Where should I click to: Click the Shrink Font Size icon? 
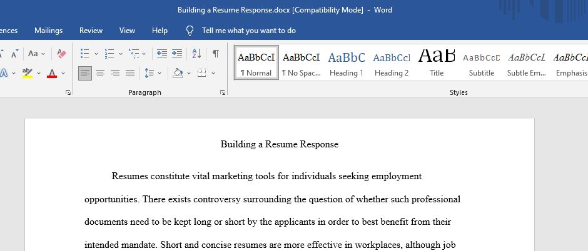[14, 54]
